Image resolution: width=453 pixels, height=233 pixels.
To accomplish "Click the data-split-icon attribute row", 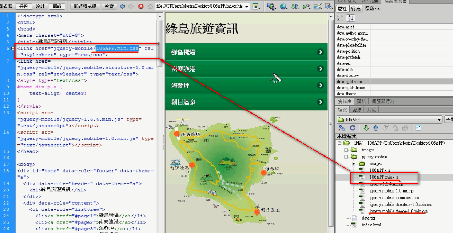I will [x=394, y=82].
